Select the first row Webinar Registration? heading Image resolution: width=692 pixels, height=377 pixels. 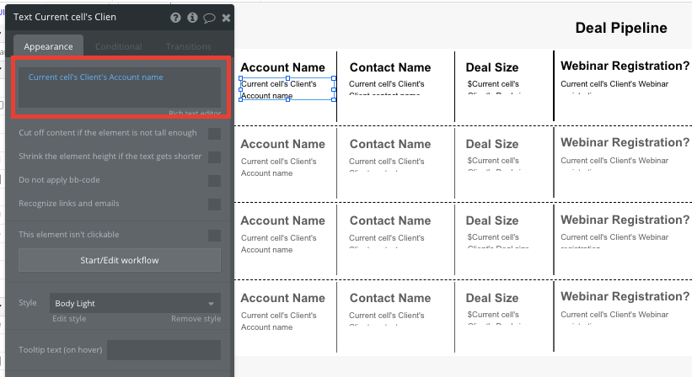point(625,66)
